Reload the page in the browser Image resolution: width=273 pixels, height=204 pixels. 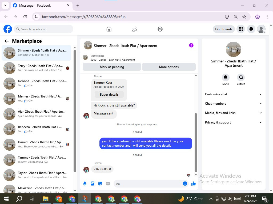(25, 17)
